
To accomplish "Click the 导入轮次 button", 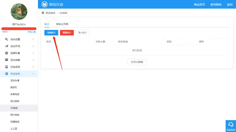I will tap(82, 33).
